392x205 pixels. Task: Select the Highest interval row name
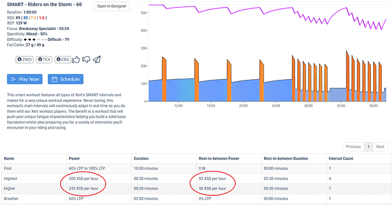click(10, 178)
